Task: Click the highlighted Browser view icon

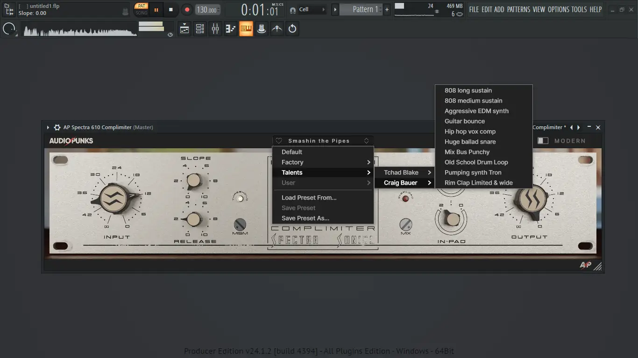Action: (x=246, y=29)
